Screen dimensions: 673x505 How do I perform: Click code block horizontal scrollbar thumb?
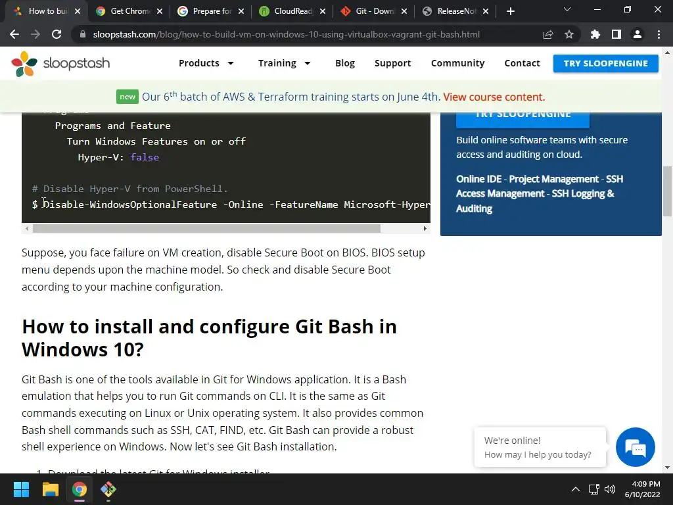[206, 228]
